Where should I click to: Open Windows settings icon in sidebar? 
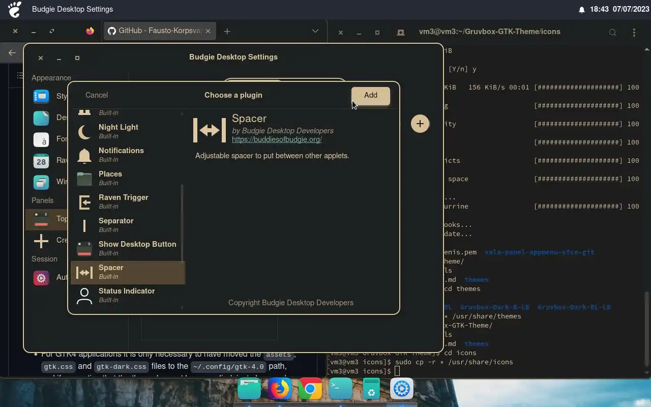coord(41,182)
